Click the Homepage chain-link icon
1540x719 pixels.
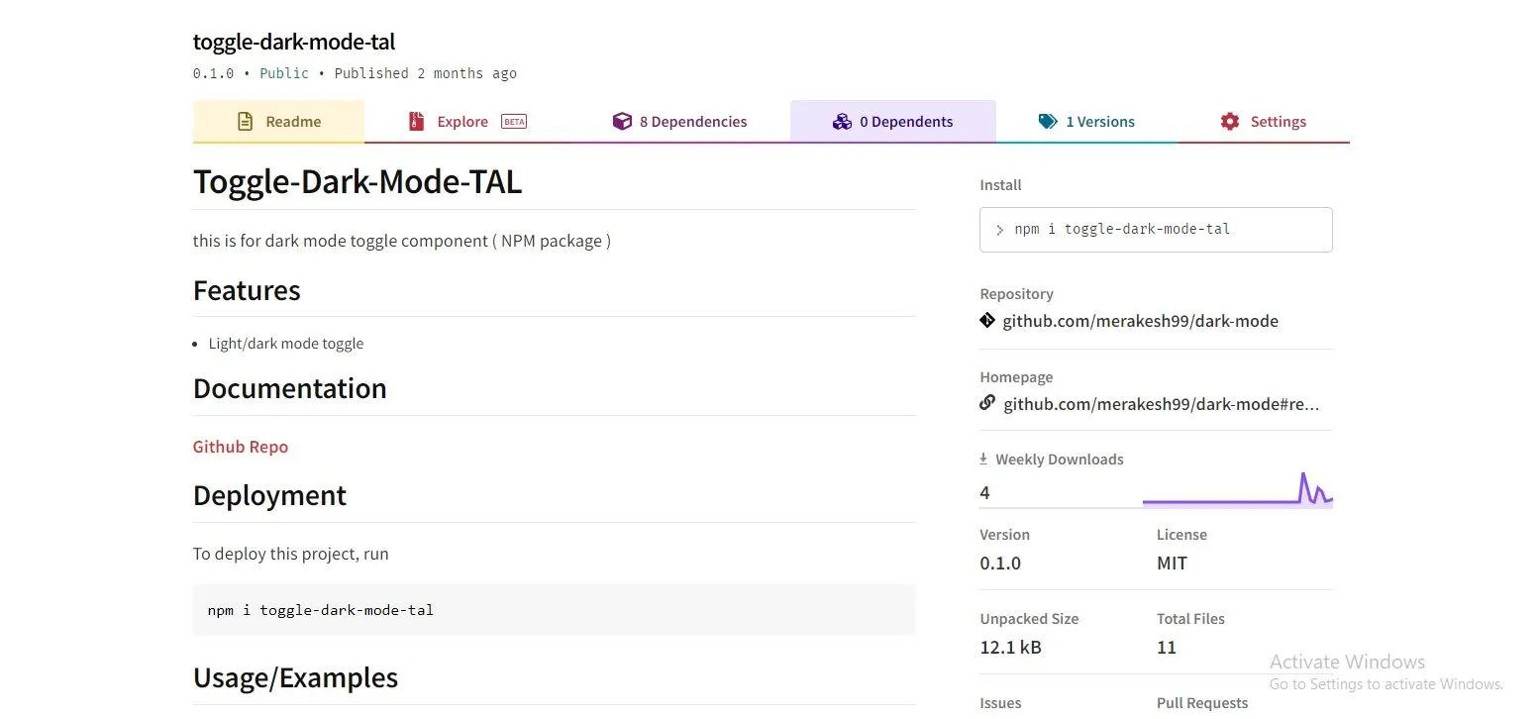986,403
